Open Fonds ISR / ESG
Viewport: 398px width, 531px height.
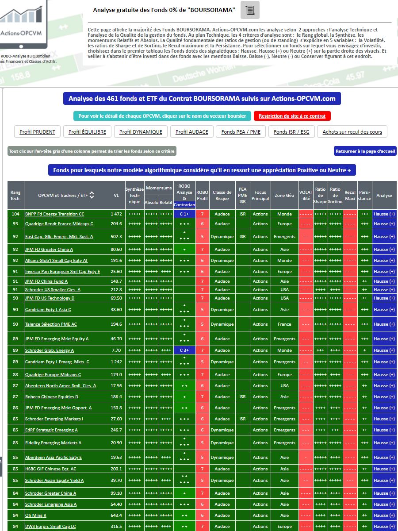(291, 132)
